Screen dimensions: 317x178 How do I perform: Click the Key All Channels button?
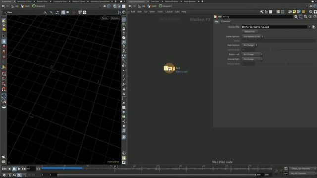301,174
